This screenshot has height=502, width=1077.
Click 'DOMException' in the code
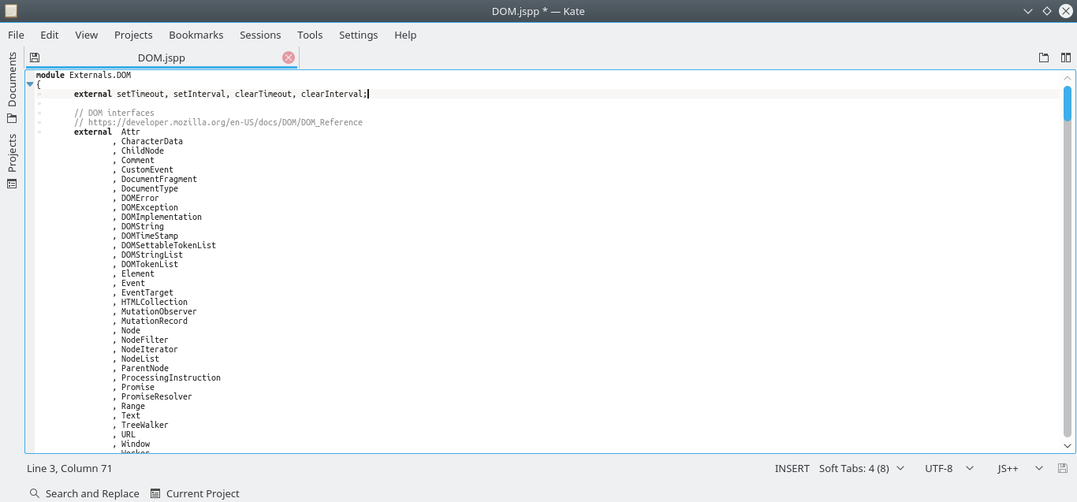(x=150, y=208)
